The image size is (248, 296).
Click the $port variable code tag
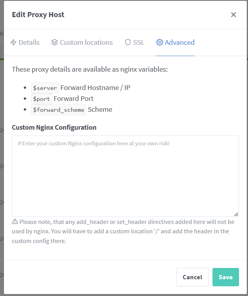(x=42, y=99)
